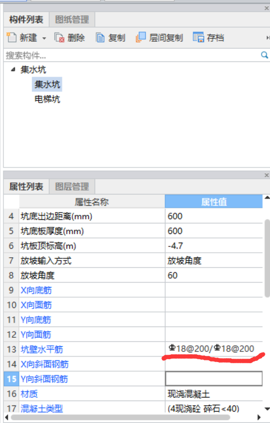
Task: Click the horizontal scrollbar thumb
Action: [120, 417]
